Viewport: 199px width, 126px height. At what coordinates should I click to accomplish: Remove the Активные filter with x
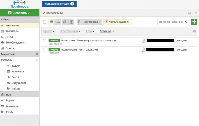(x=113, y=31)
